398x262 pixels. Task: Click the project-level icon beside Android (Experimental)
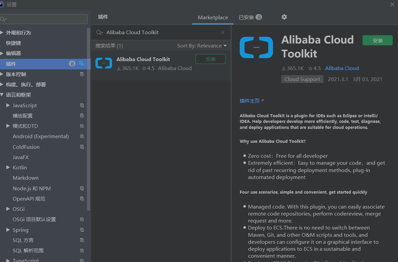click(82, 136)
